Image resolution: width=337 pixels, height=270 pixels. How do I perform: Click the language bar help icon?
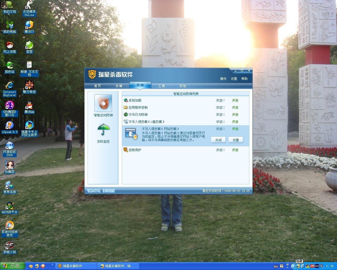coord(282,266)
